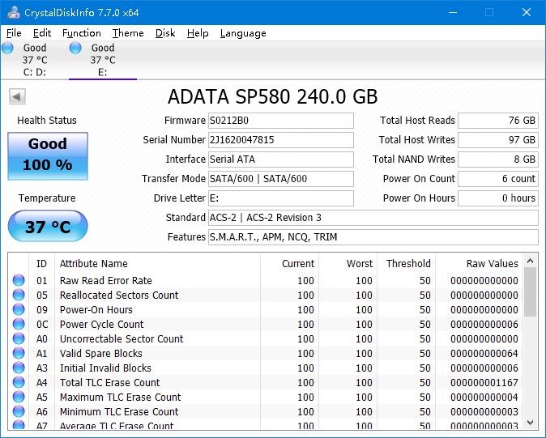Select the Power Cycle Count row text
Viewport: 546px width, 438px height.
pyautogui.click(x=102, y=324)
